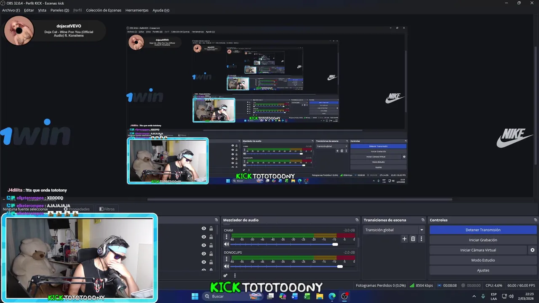Click the stream timer 00:08:08
This screenshot has width=539, height=303.
[447, 285]
